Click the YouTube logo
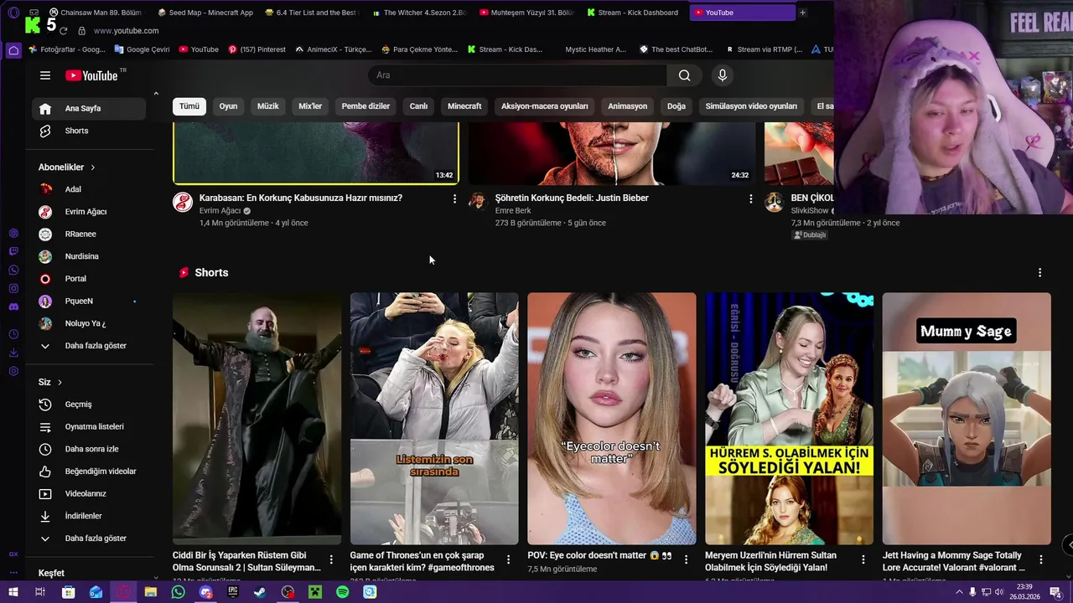This screenshot has height=603, width=1073. [x=92, y=75]
